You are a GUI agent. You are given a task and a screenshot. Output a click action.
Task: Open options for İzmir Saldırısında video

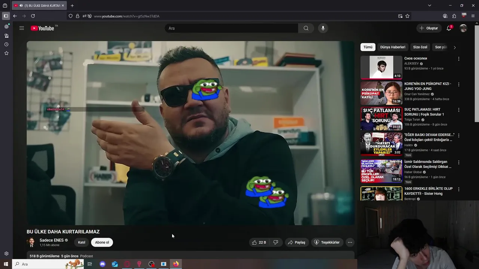coord(459,163)
